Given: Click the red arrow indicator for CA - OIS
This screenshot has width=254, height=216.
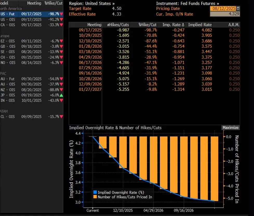Looking at the screenshot, I should 61,25.
